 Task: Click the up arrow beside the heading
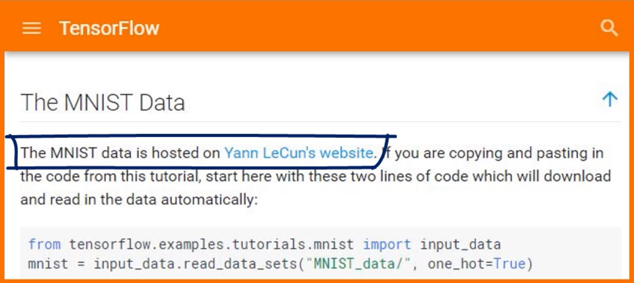click(610, 100)
